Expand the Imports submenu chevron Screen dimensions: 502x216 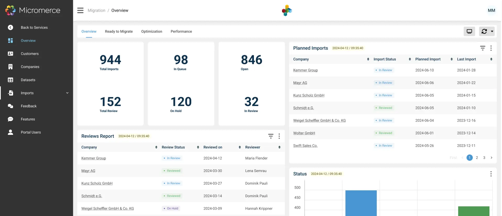pyautogui.click(x=67, y=93)
